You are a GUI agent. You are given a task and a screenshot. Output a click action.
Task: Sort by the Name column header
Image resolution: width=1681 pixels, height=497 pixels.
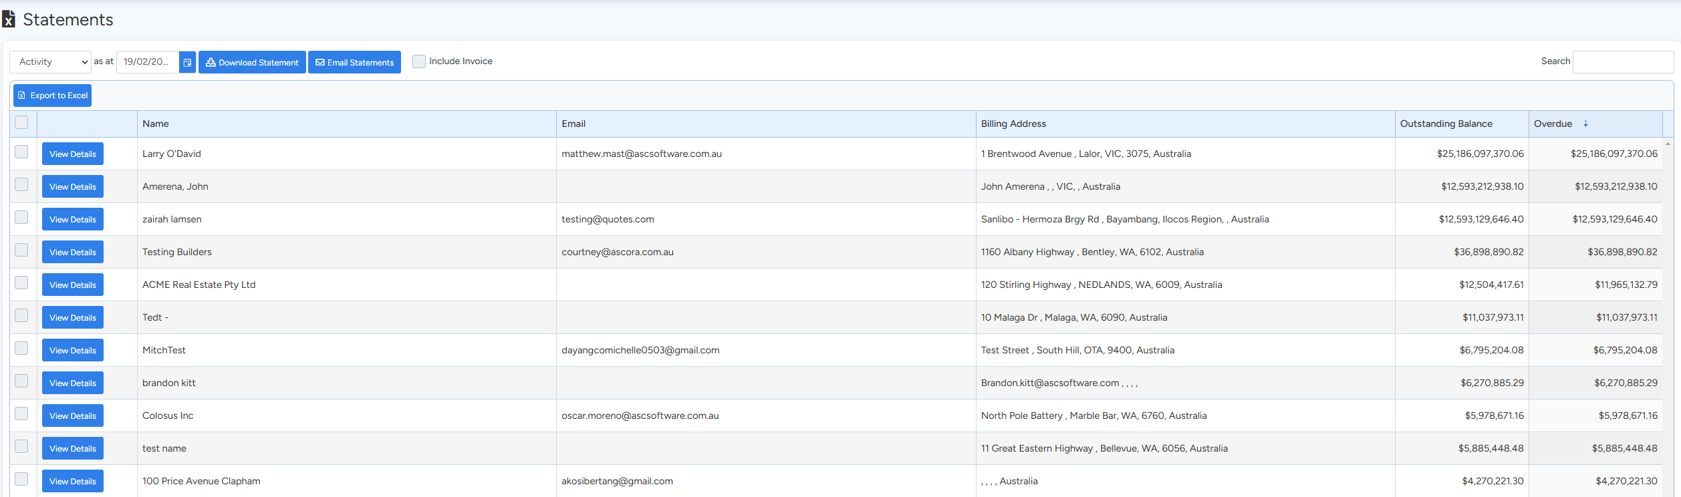pyautogui.click(x=156, y=124)
